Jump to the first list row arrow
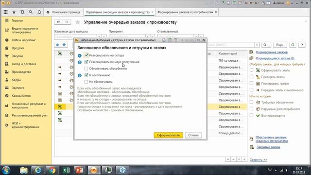The width and height of the screenshot is (311, 175). tap(228, 159)
